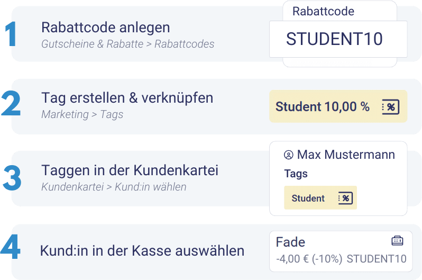Click the large step number 4
Image resolution: width=422 pixels, height=280 pixels.
(11, 247)
